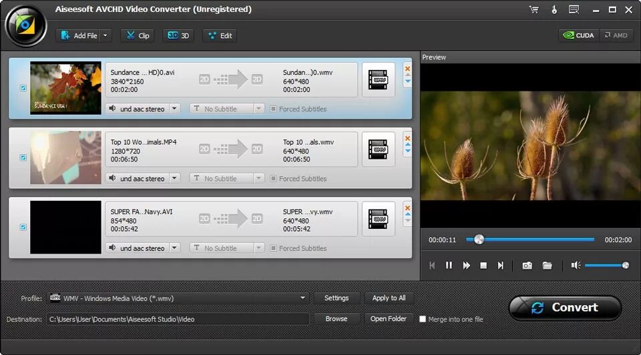Click output name SUPER ...vy.wmv
Image resolution: width=641 pixels, height=355 pixels.
(308, 212)
